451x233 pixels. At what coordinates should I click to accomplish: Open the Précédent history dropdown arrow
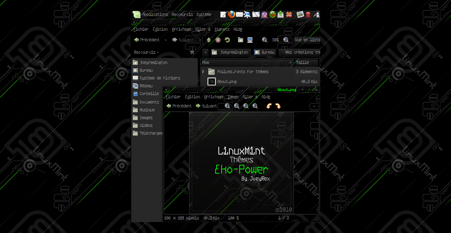point(165,40)
